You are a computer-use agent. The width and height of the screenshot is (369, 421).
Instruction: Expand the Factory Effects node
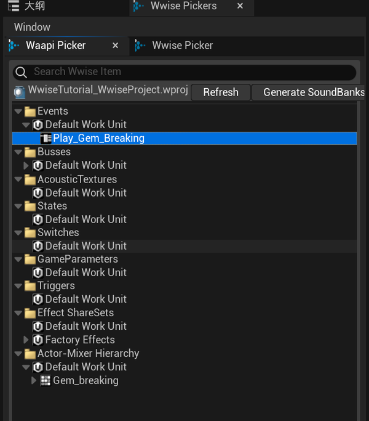point(26,340)
